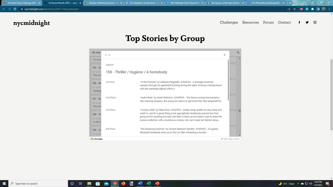The width and height of the screenshot is (333, 187).
Task: Open Excel from the taskbar
Action: point(148,183)
